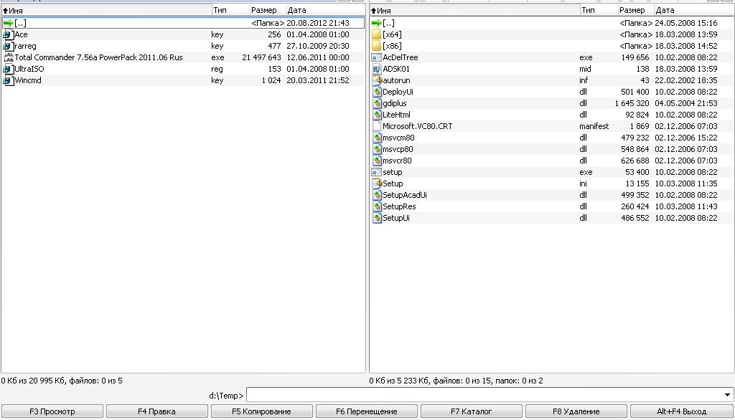Click the F6 Перемещение button
Viewport: 735px width, 420px height.
pos(367,411)
